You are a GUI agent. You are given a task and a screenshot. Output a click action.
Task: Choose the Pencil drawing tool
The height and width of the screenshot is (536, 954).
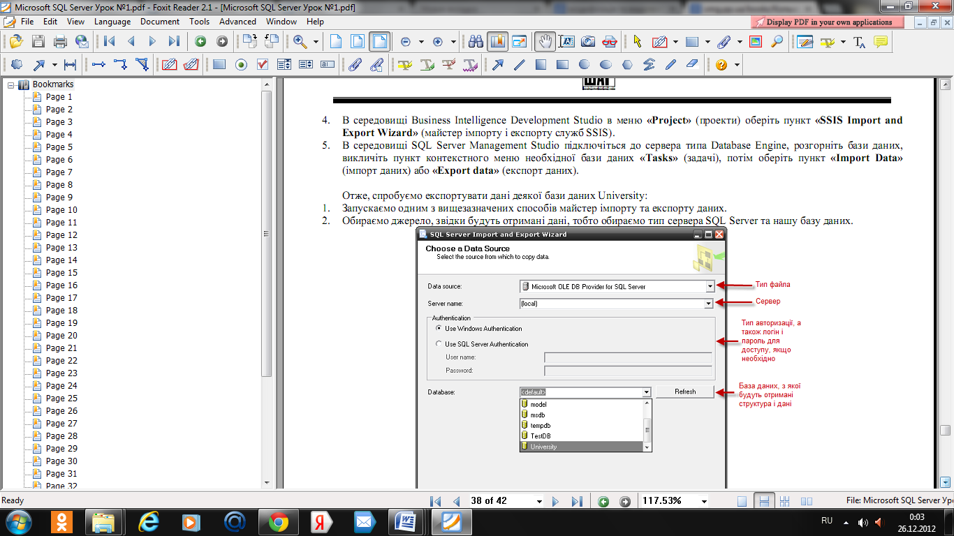(x=671, y=65)
